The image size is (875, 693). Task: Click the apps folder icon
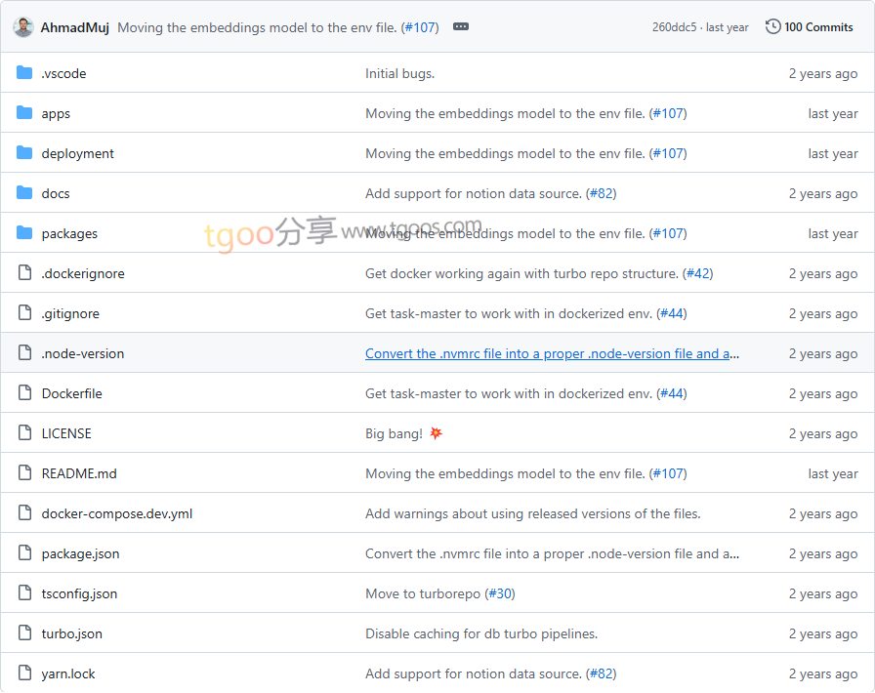coord(24,113)
